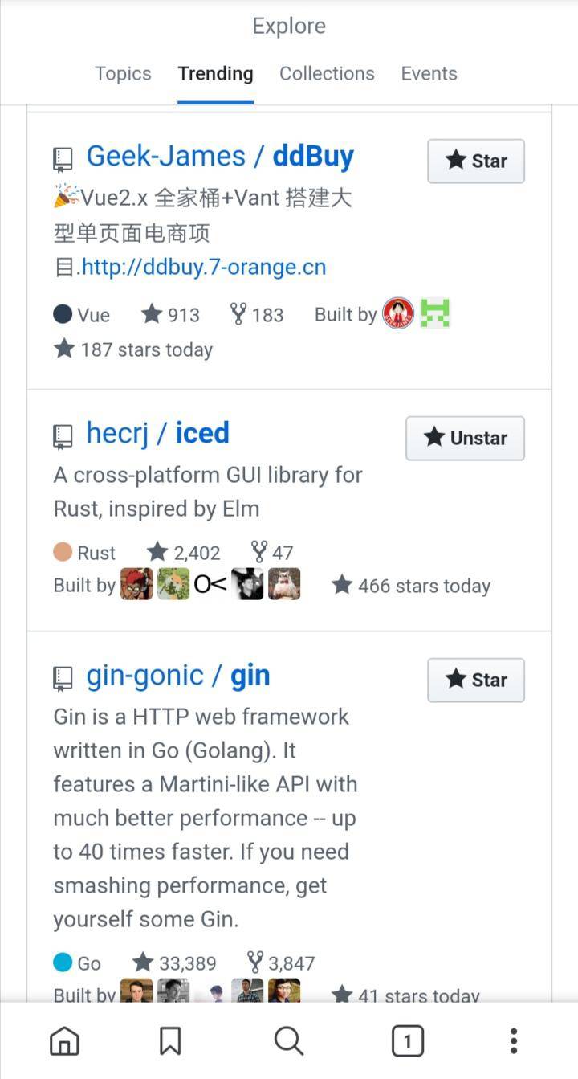
Task: Click the fork icon showing 3,847 forks
Action: (255, 963)
